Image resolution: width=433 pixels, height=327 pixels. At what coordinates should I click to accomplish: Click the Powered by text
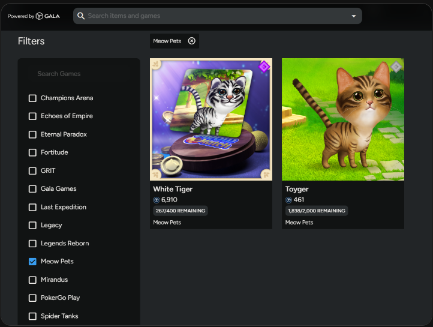21,16
